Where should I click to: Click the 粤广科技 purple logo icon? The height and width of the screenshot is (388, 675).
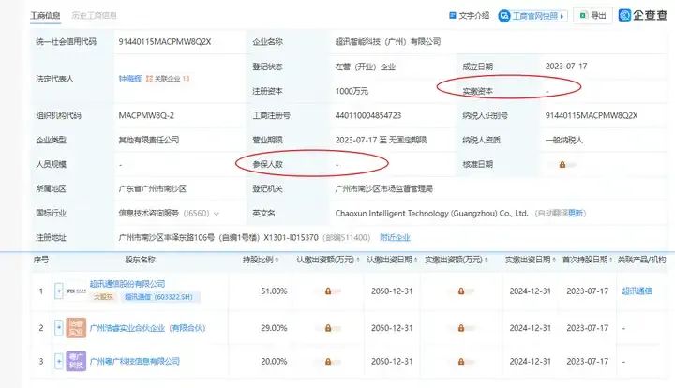click(x=76, y=361)
